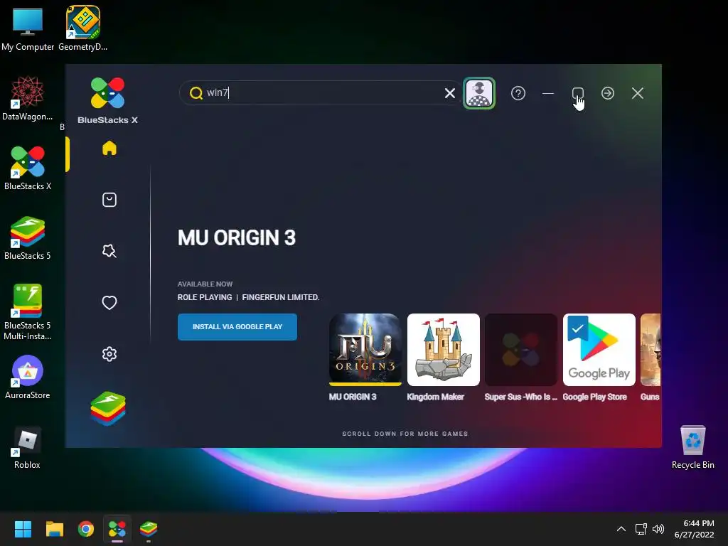
Task: Click BlueStacks 5 taskbar icon
Action: point(149,529)
